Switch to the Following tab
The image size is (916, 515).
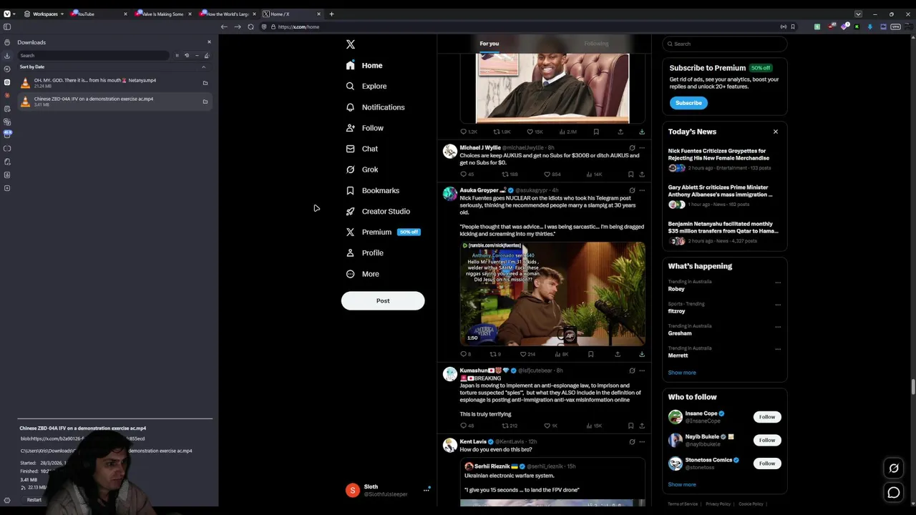596,44
